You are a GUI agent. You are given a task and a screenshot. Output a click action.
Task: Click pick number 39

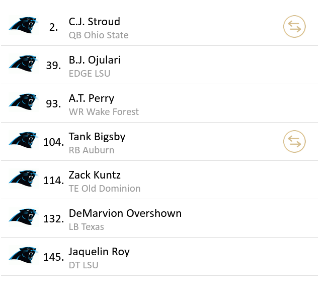pos(53,66)
